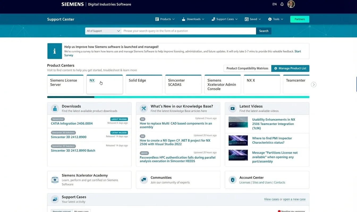Click the Knowledge Base wrench icon
The height and width of the screenshot is (212, 357).
point(144,108)
